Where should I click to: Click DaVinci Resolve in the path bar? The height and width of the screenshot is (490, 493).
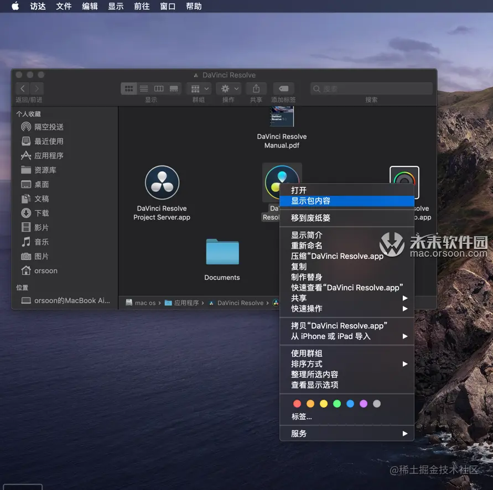[x=236, y=303]
